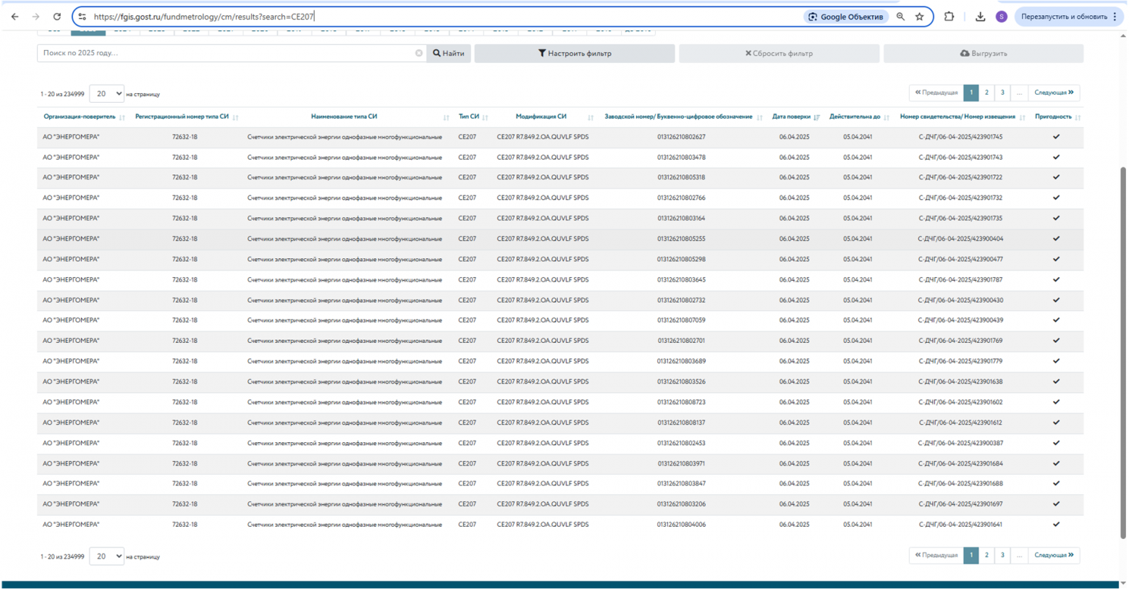Image resolution: width=1129 pixels, height=589 pixels.
Task: Open the top rows-per-page dropdown
Action: coord(106,94)
